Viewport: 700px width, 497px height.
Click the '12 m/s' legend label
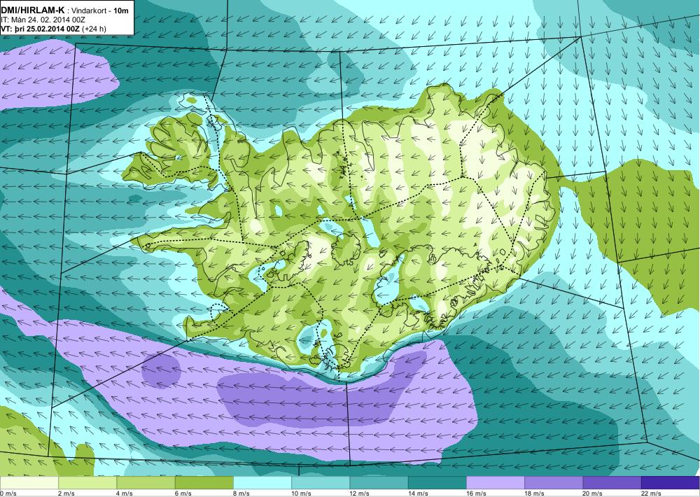pyautogui.click(x=360, y=493)
